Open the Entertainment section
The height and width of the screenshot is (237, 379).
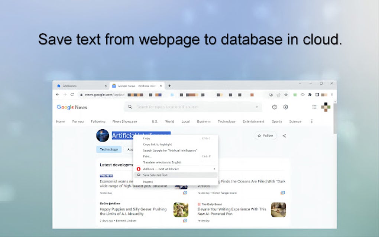point(253,121)
